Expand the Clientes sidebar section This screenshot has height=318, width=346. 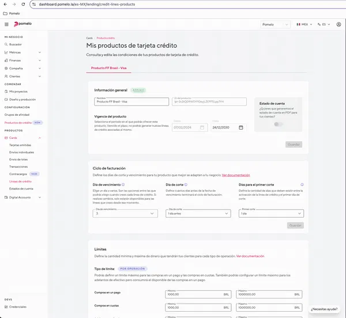40,76
